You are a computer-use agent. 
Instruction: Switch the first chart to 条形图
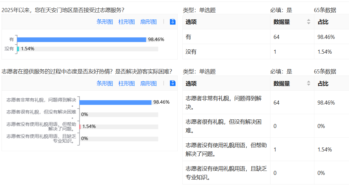tap(105, 22)
